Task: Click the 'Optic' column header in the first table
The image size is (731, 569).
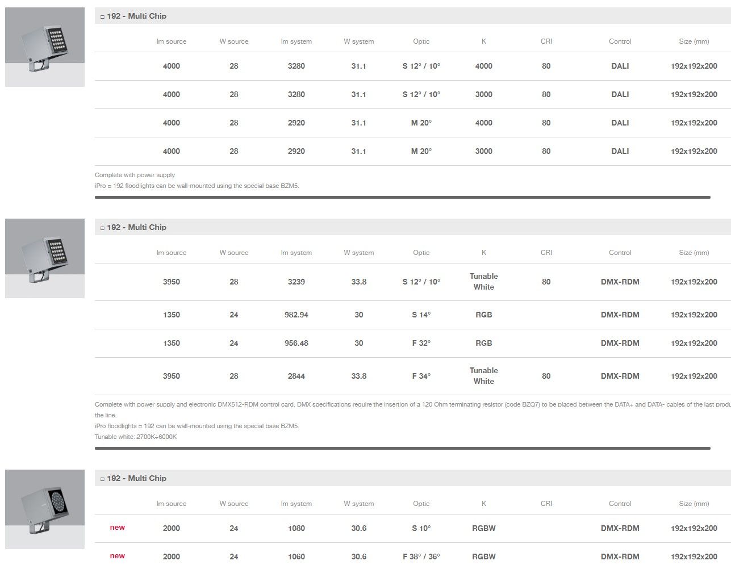Action: coord(421,41)
